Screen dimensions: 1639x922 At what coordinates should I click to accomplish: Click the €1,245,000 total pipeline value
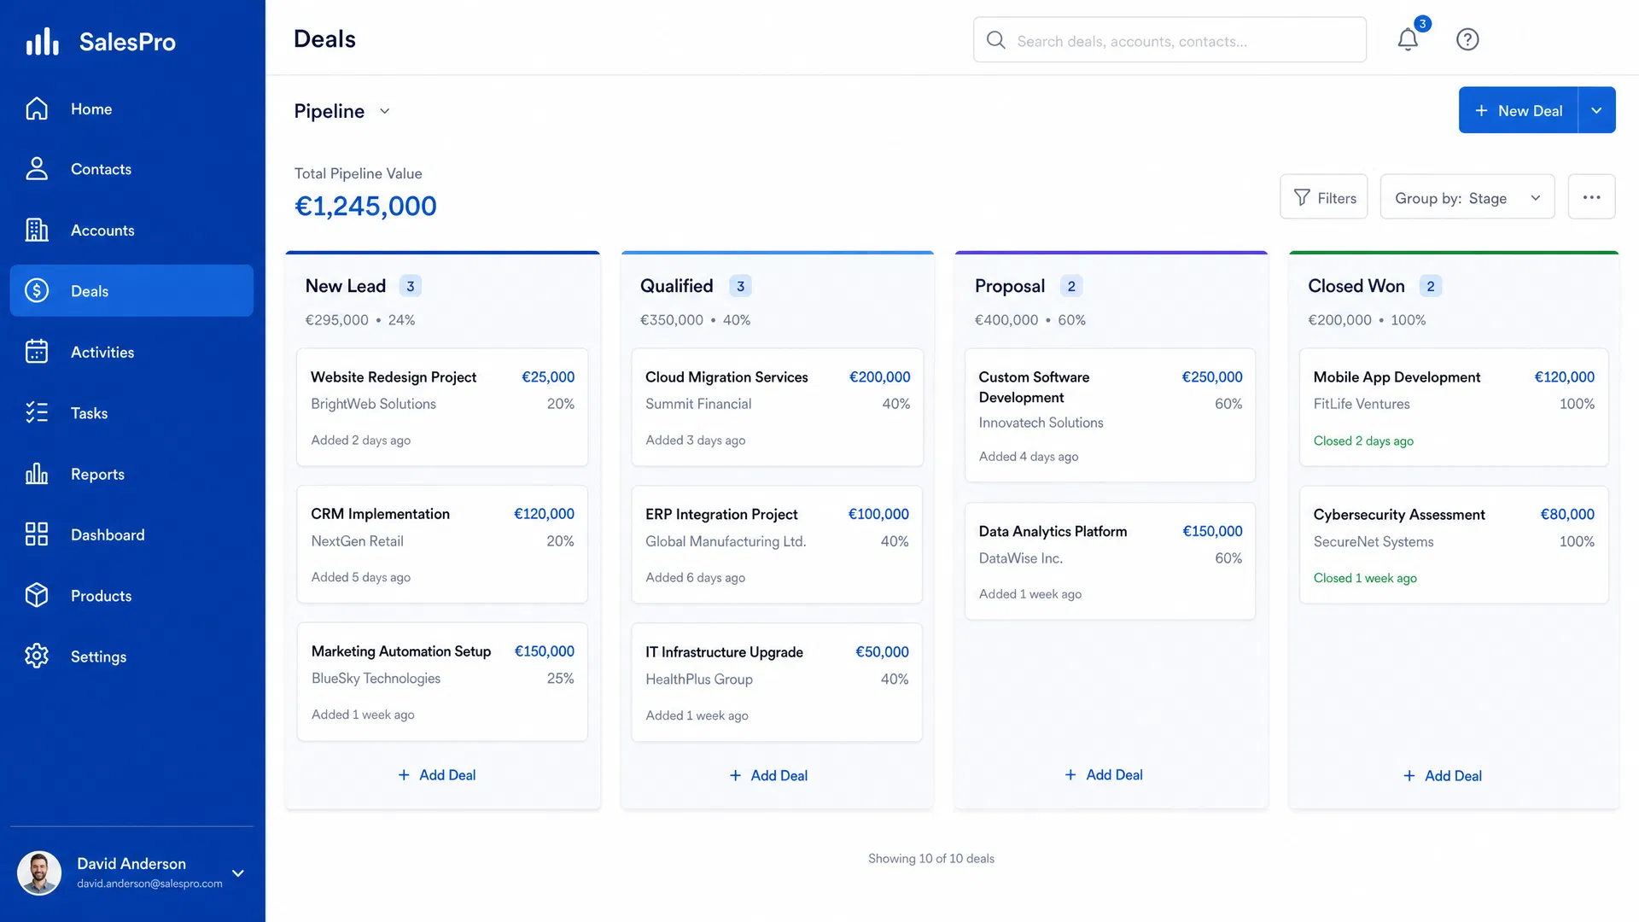click(365, 206)
